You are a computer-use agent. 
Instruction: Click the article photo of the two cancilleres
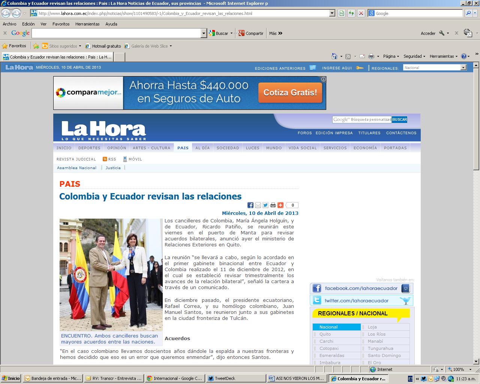pos(111,274)
